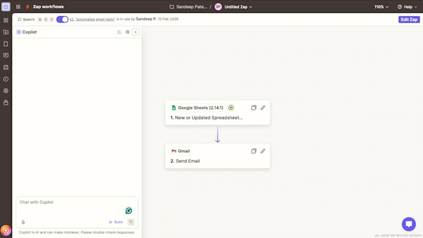Select step '2. Send Email'
The image size is (423, 238).
pyautogui.click(x=185, y=161)
